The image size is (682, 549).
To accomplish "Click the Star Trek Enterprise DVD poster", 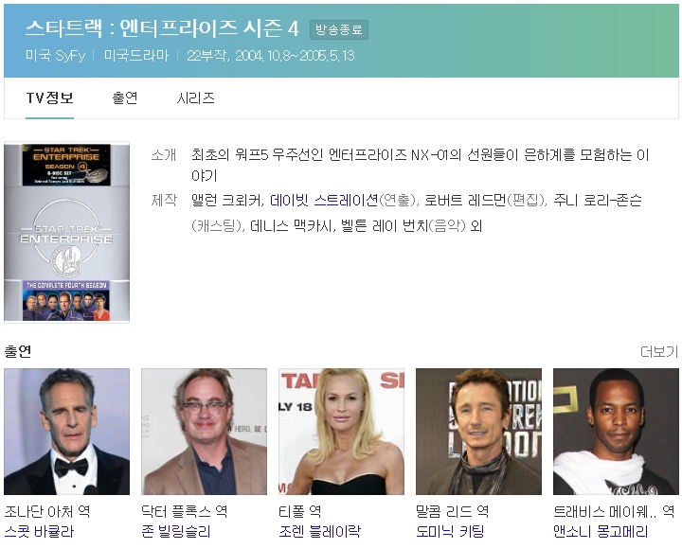I will point(66,232).
